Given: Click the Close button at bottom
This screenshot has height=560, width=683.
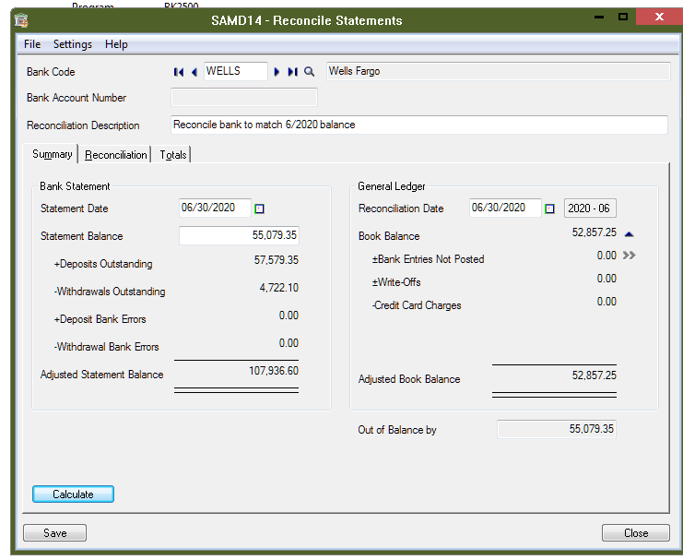Looking at the screenshot, I should [x=635, y=533].
